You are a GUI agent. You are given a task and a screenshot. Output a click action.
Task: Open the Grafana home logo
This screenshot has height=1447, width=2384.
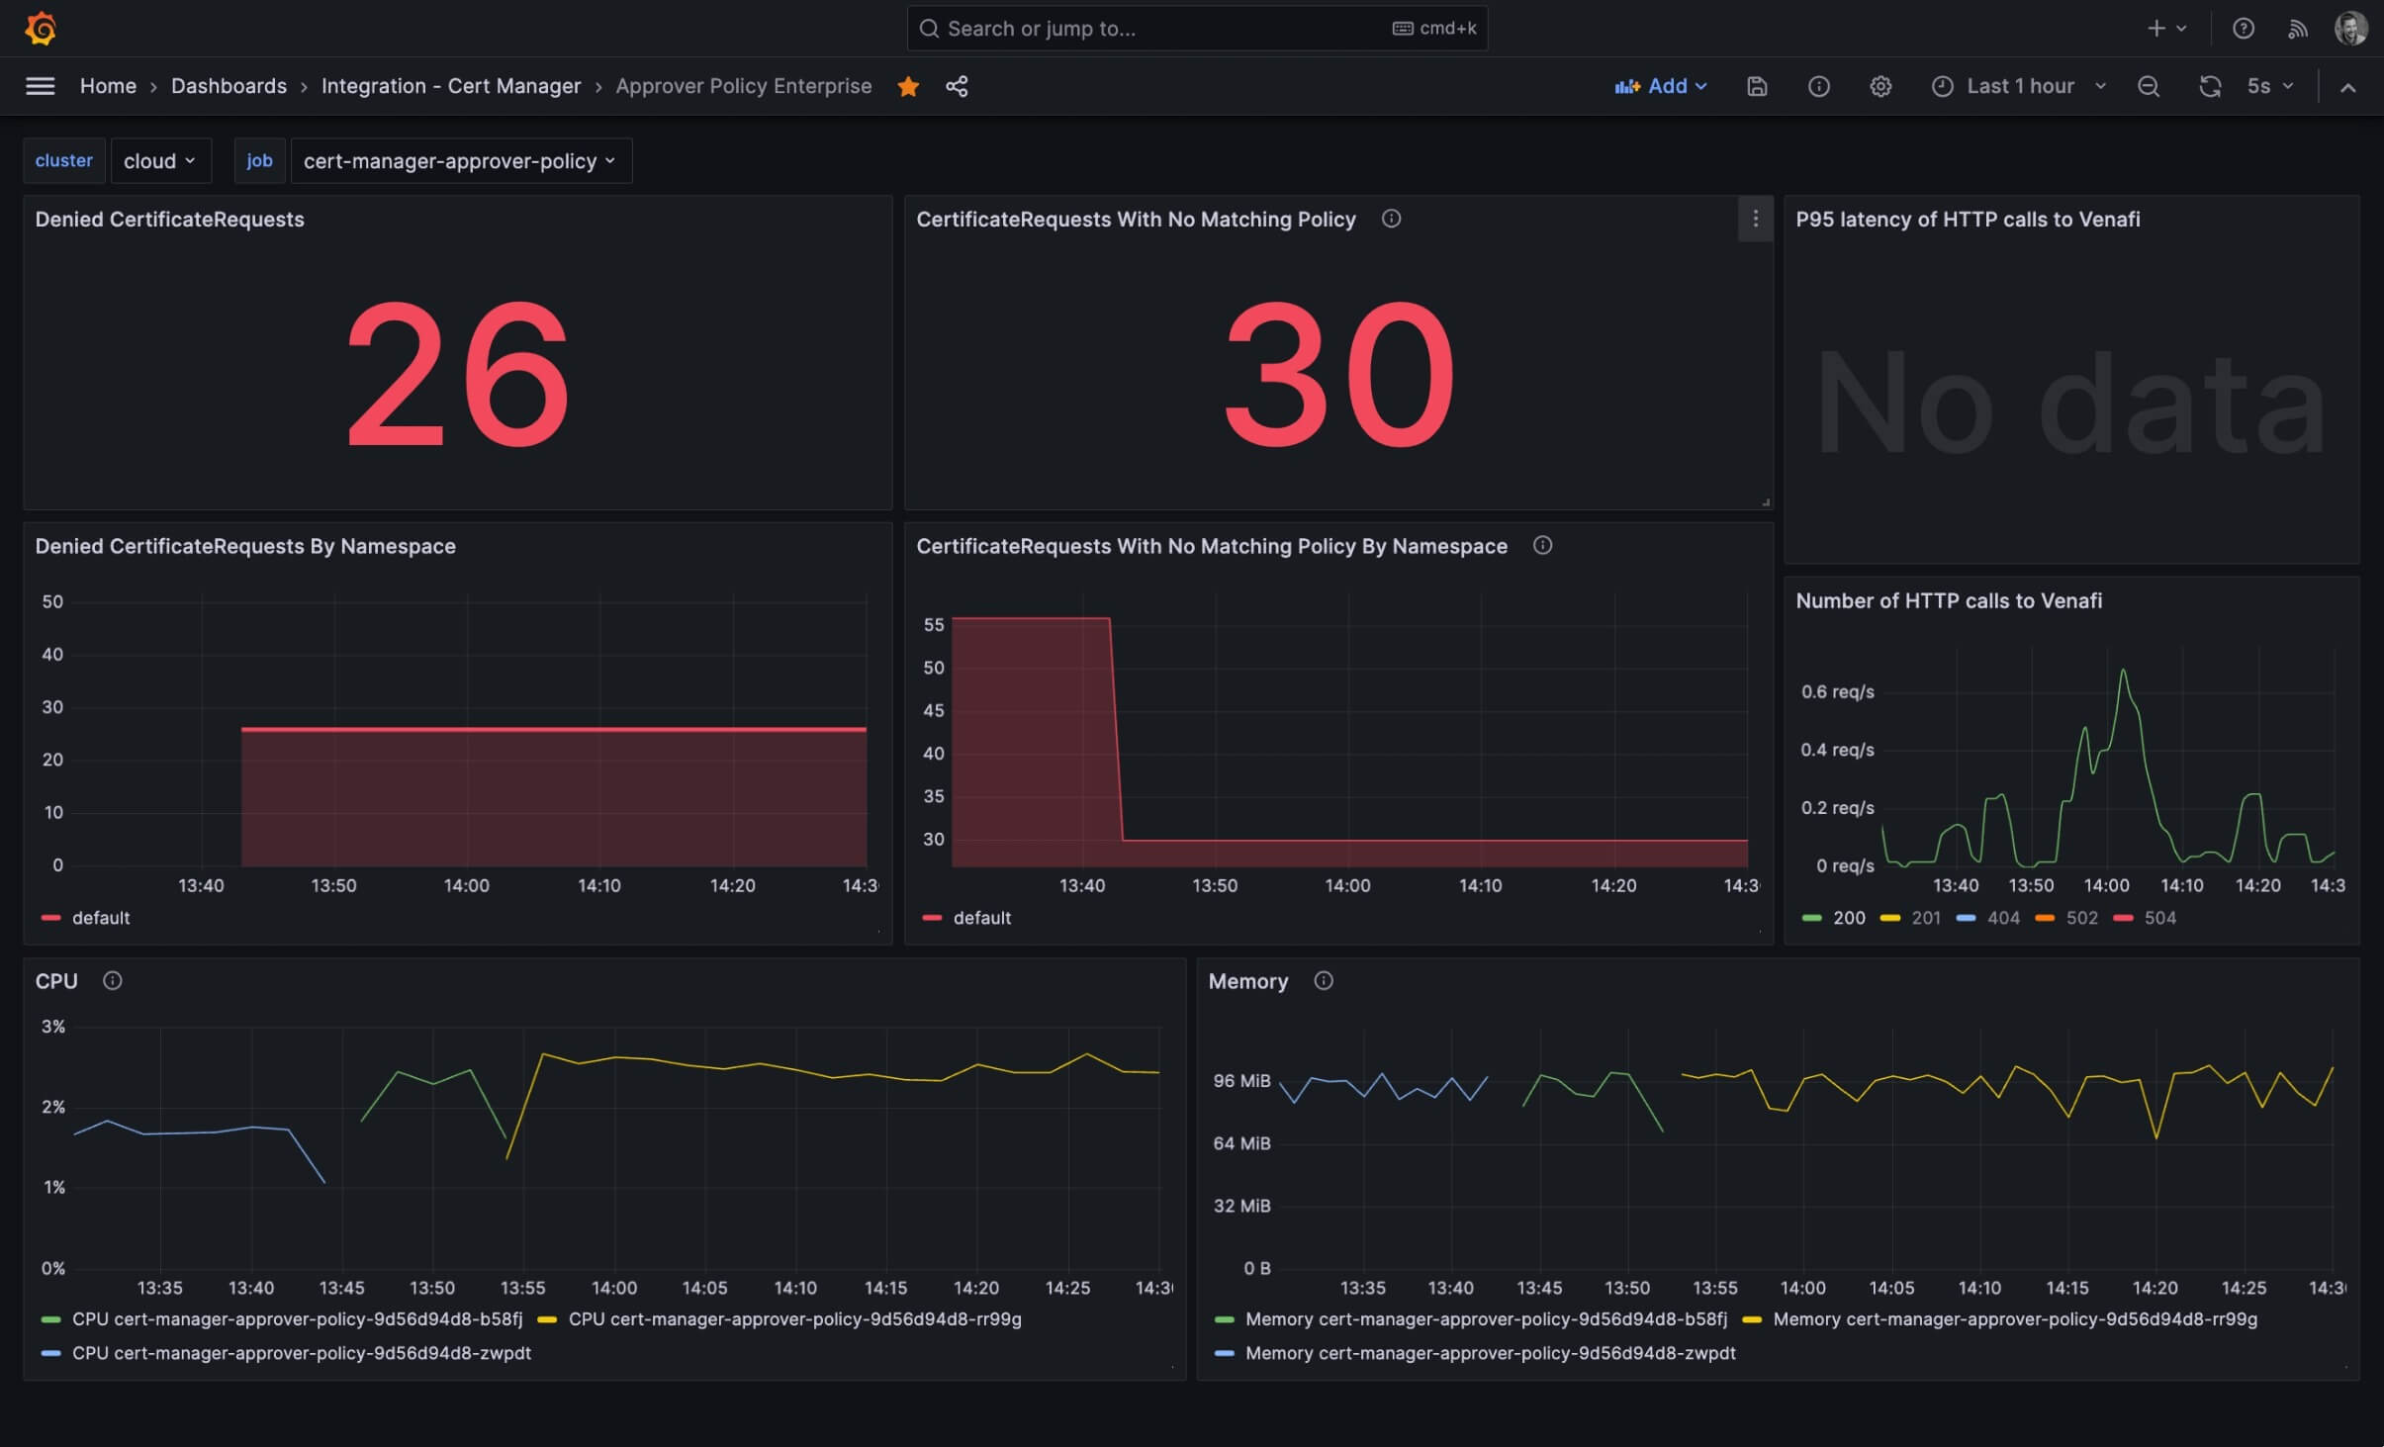click(41, 28)
